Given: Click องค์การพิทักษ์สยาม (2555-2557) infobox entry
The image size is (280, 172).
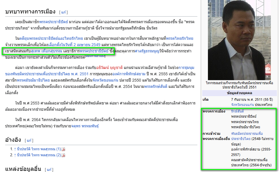Looking at the screenshot, I should click(x=251, y=152).
